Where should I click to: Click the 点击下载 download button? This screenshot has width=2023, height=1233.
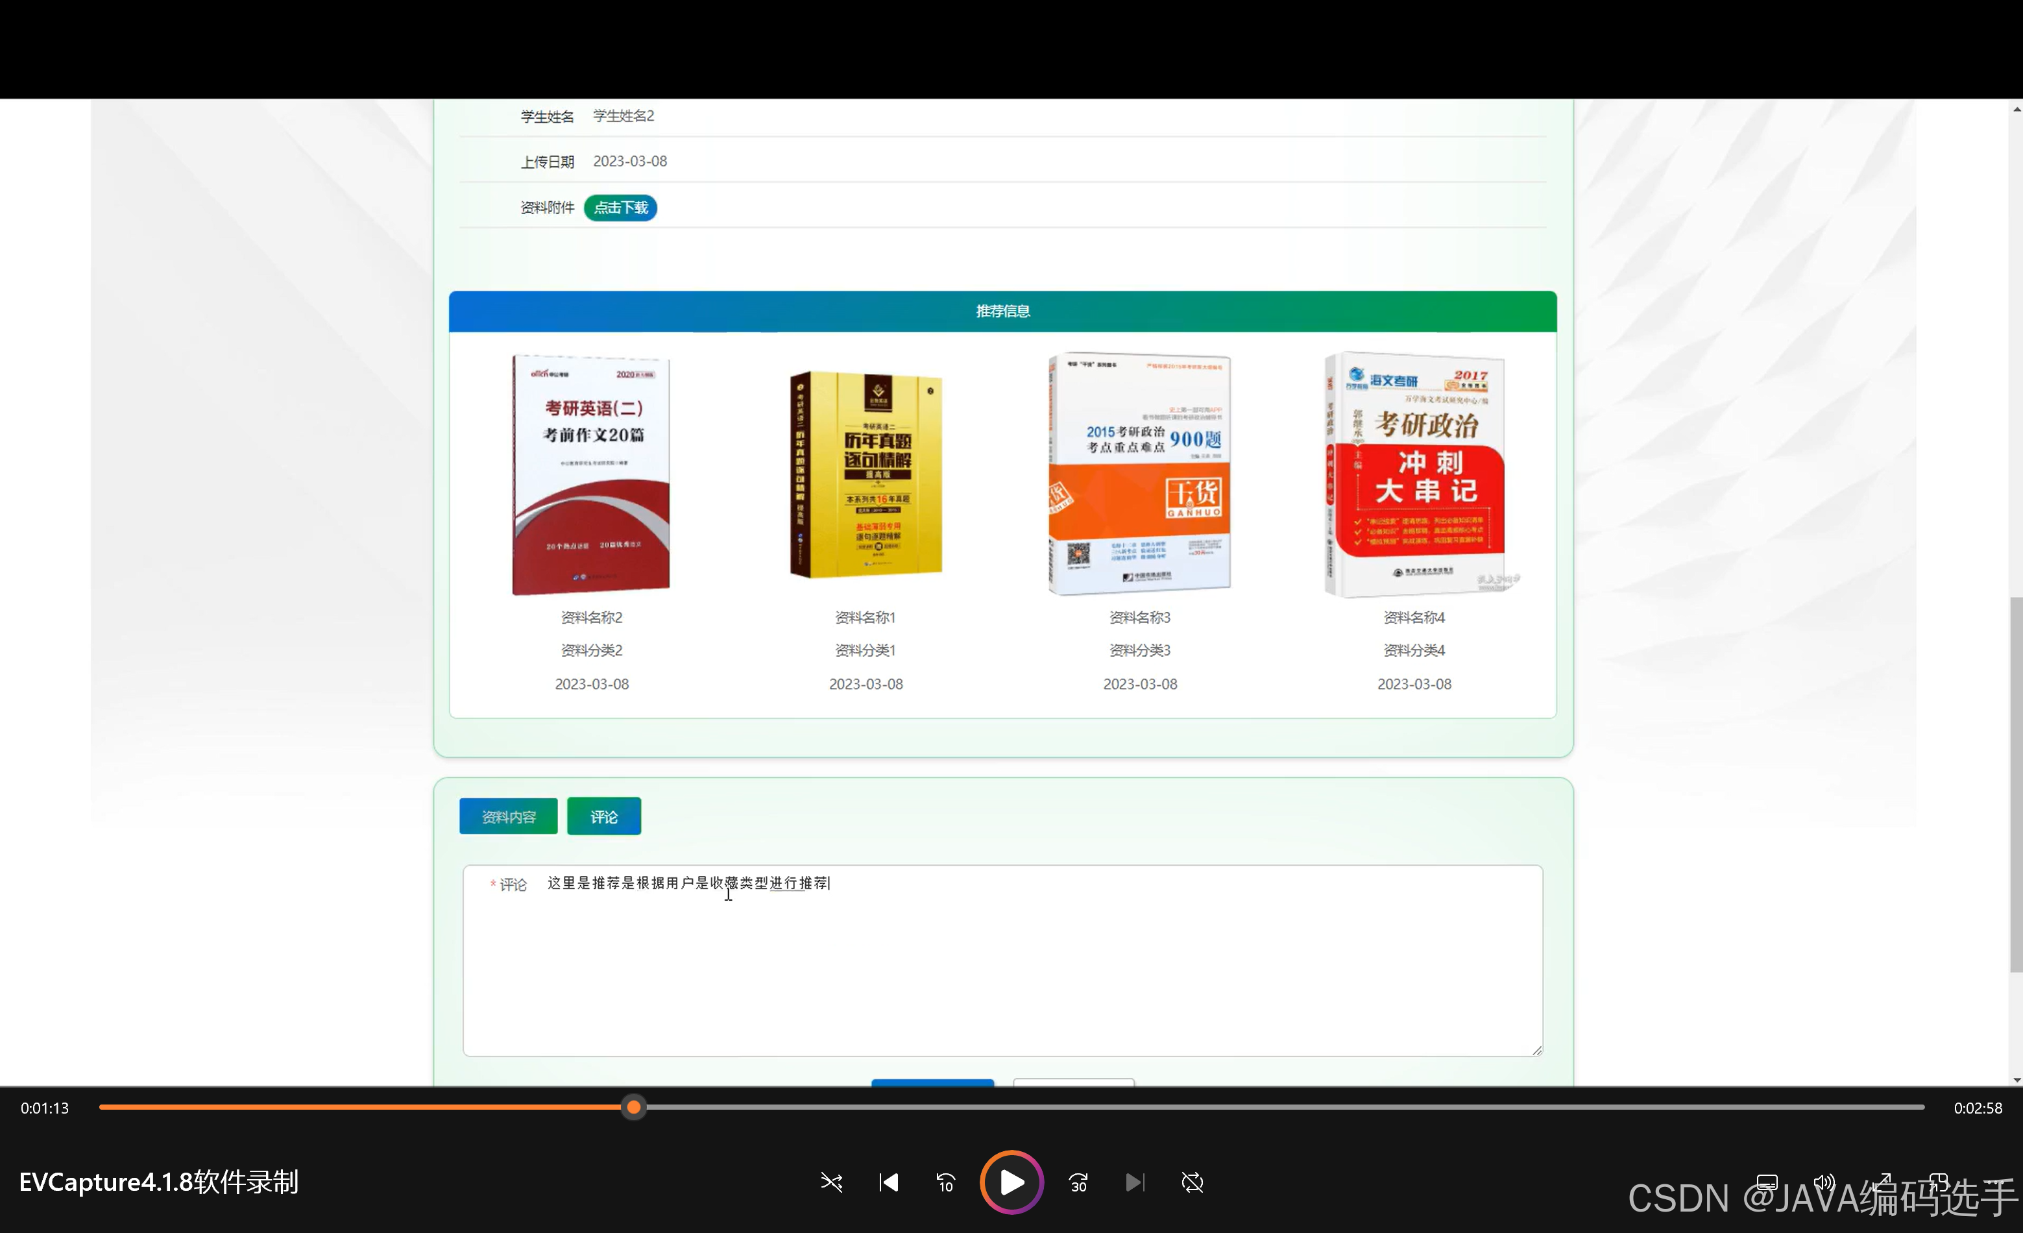pyautogui.click(x=620, y=208)
